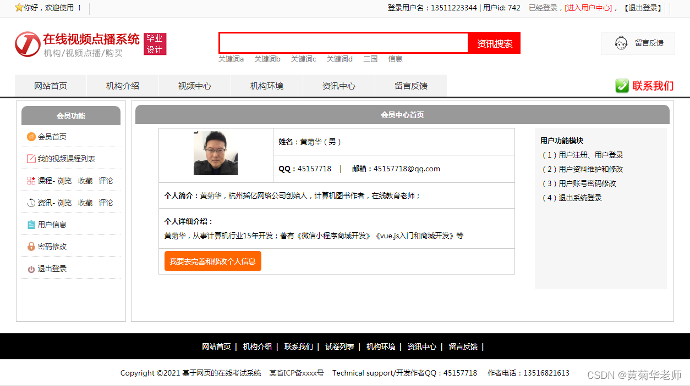Click 【退出登录】 in the top bar

[x=643, y=8]
